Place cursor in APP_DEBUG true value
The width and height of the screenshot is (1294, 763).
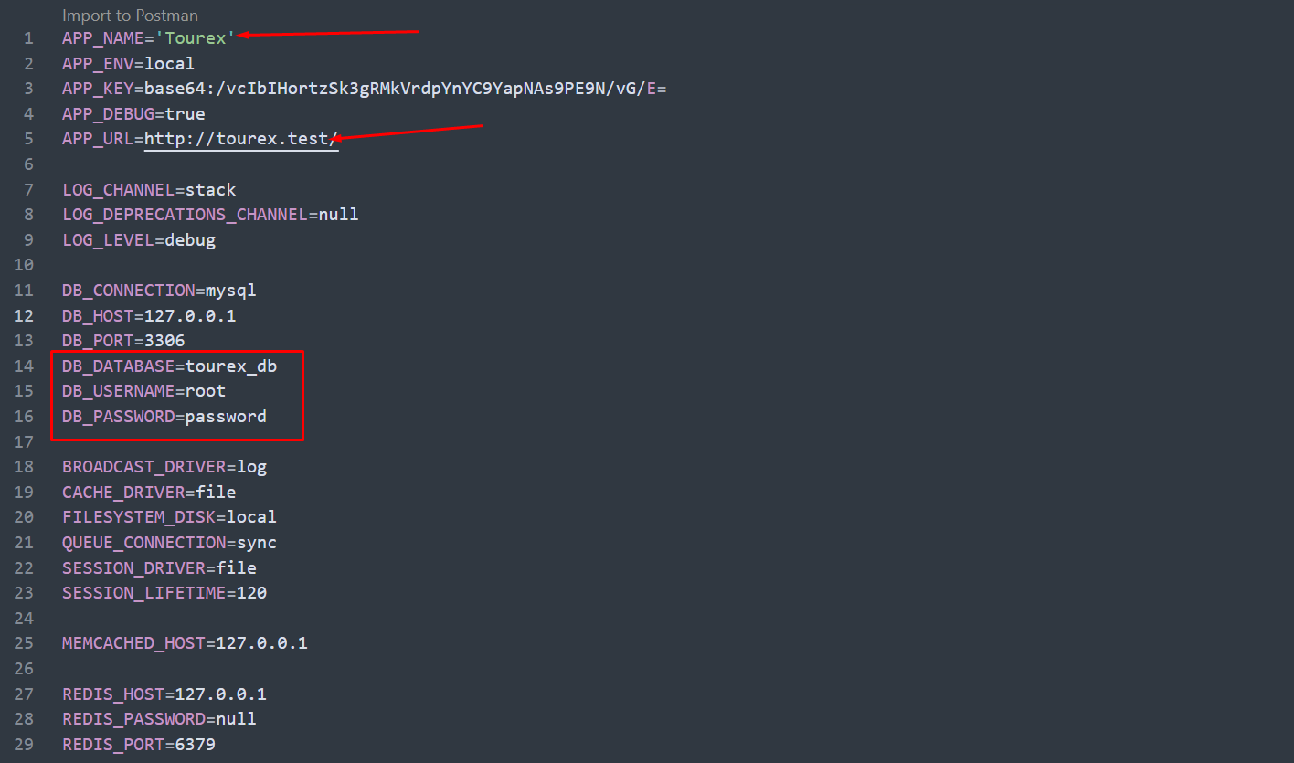point(185,114)
